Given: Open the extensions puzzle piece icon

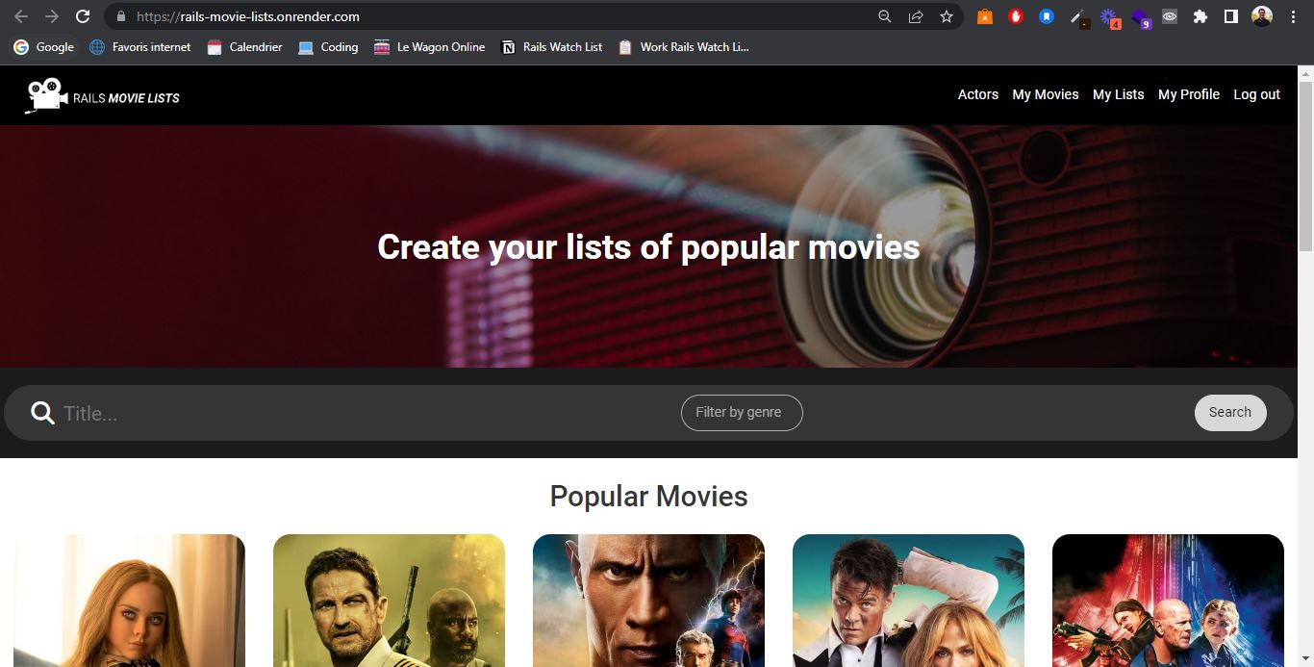Looking at the screenshot, I should [1200, 16].
